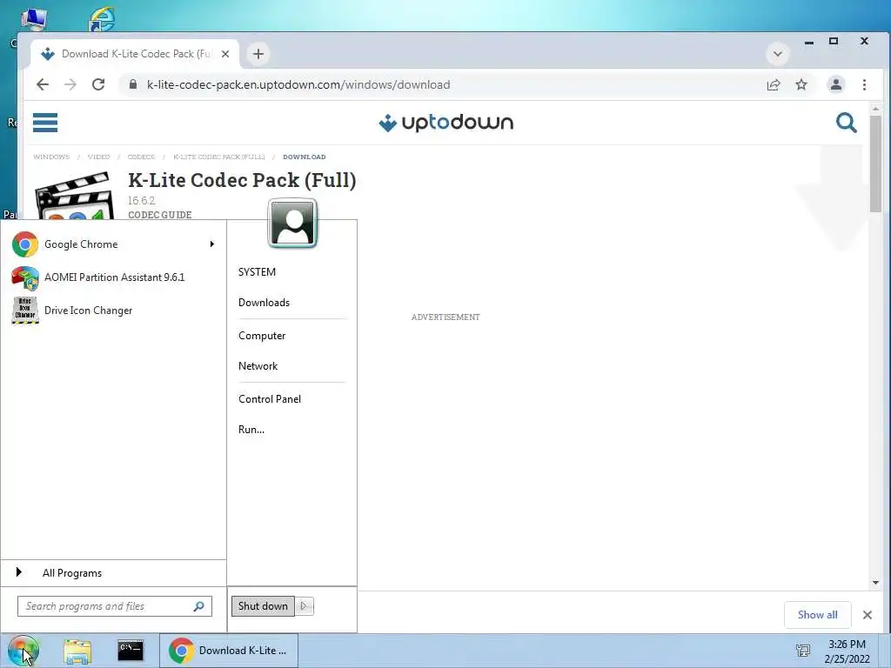Click the Uptodown logo
891x668 pixels.
coord(446,123)
